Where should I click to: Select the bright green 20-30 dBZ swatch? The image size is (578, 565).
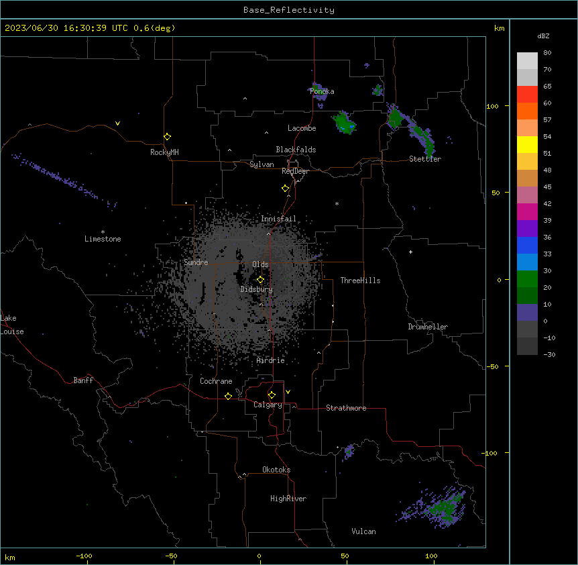(x=527, y=279)
